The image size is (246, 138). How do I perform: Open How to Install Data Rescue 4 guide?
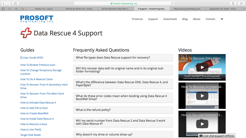[x=37, y=119]
